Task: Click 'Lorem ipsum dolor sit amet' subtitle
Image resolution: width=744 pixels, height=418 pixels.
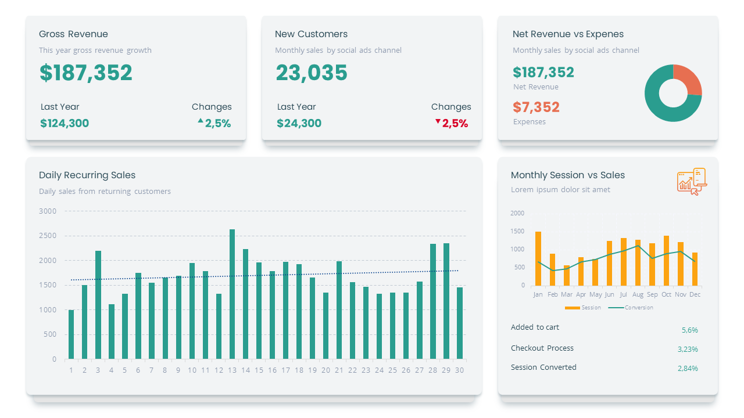Action: pos(560,190)
